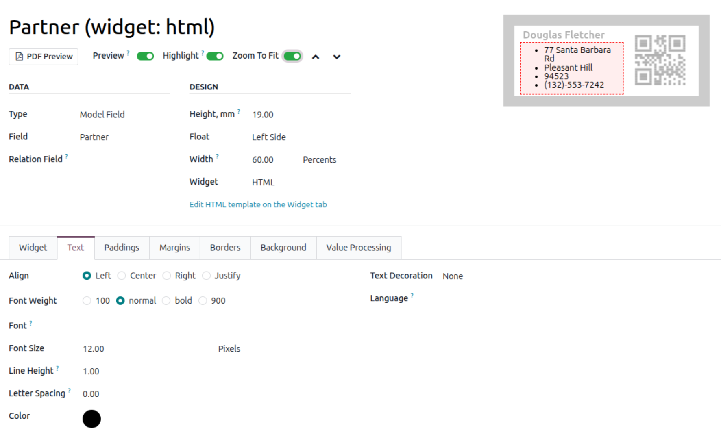Toggle the Preview switch
The height and width of the screenshot is (439, 721).
point(145,56)
